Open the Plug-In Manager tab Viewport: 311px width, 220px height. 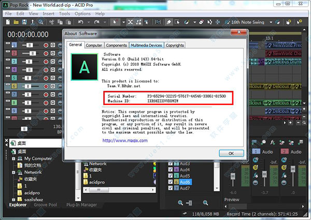click(82, 205)
